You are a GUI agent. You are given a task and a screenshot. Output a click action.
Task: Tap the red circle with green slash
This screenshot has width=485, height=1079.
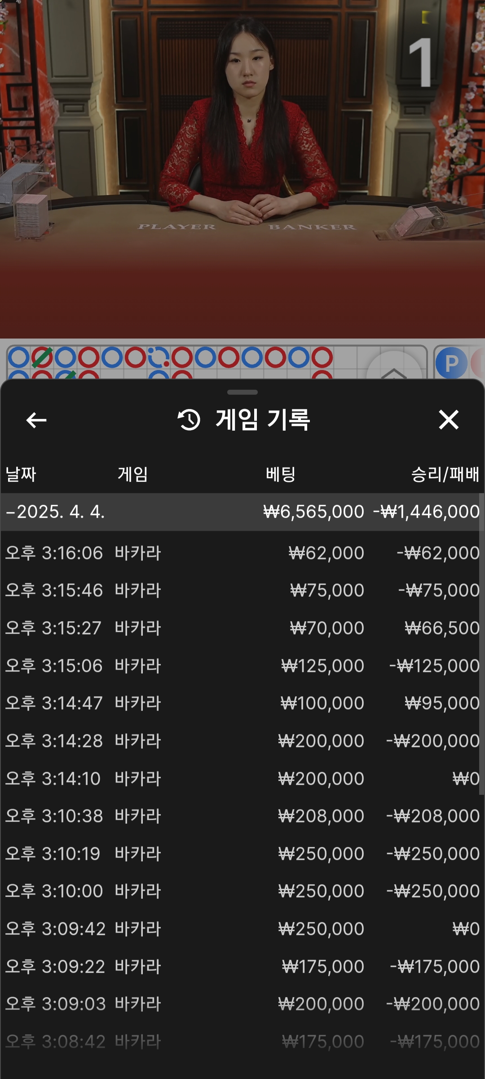(42, 358)
